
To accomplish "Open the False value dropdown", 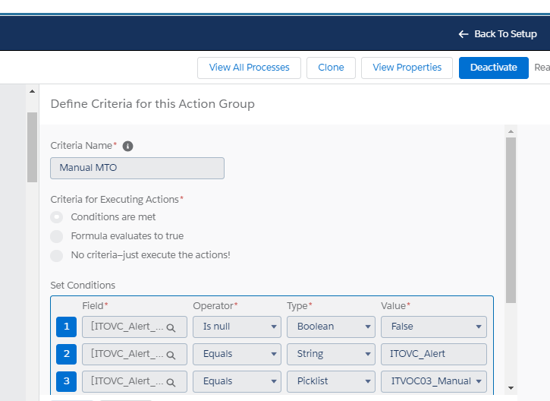I will [433, 327].
